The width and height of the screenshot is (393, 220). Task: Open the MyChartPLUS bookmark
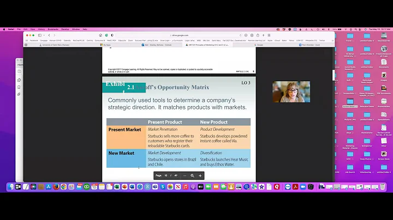79,40
